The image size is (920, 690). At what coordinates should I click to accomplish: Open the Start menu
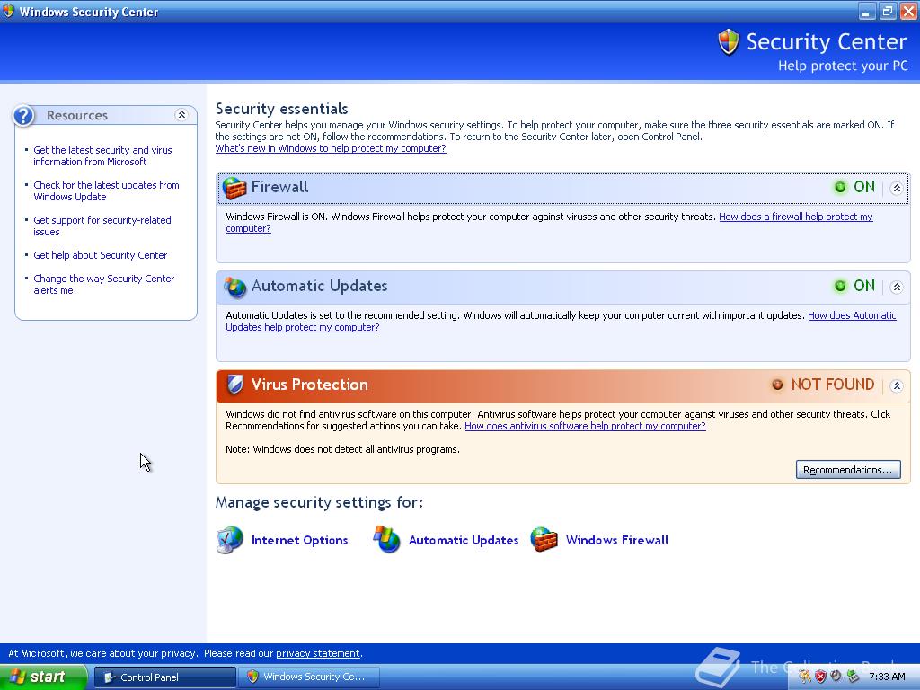tap(43, 677)
